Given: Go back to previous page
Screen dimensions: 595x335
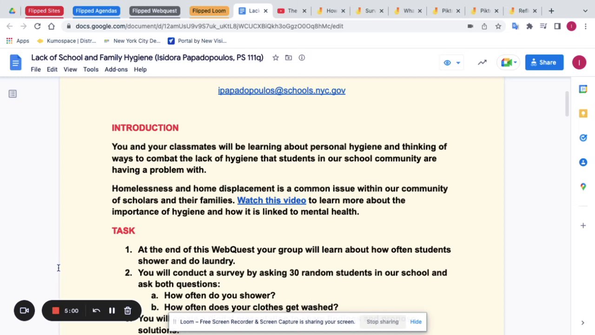Looking at the screenshot, I should 10,27.
